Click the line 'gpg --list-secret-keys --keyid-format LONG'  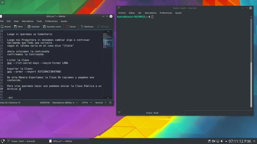pos(37,63)
